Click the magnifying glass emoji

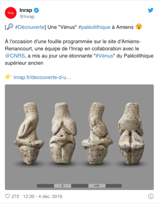10,27
